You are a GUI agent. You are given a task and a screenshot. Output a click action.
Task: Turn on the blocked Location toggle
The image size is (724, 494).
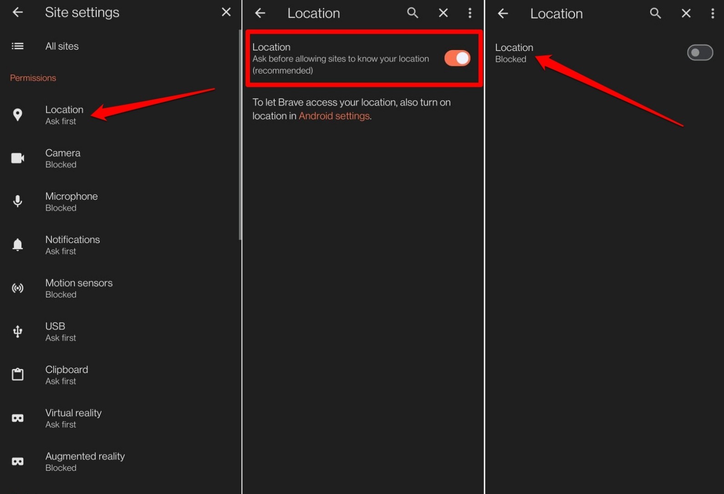700,53
